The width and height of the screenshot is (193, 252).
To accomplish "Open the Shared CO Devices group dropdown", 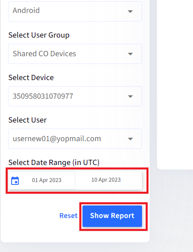I will (75, 54).
